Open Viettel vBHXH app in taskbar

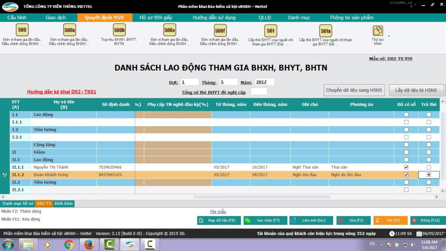click(130, 245)
